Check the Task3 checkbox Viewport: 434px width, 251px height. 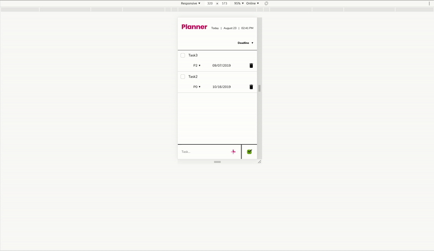click(183, 55)
